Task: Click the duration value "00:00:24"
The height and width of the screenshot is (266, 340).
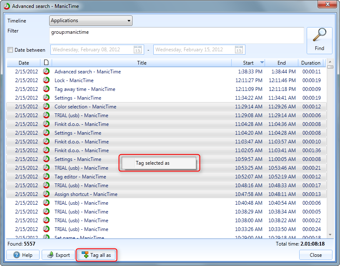Action: (311, 229)
